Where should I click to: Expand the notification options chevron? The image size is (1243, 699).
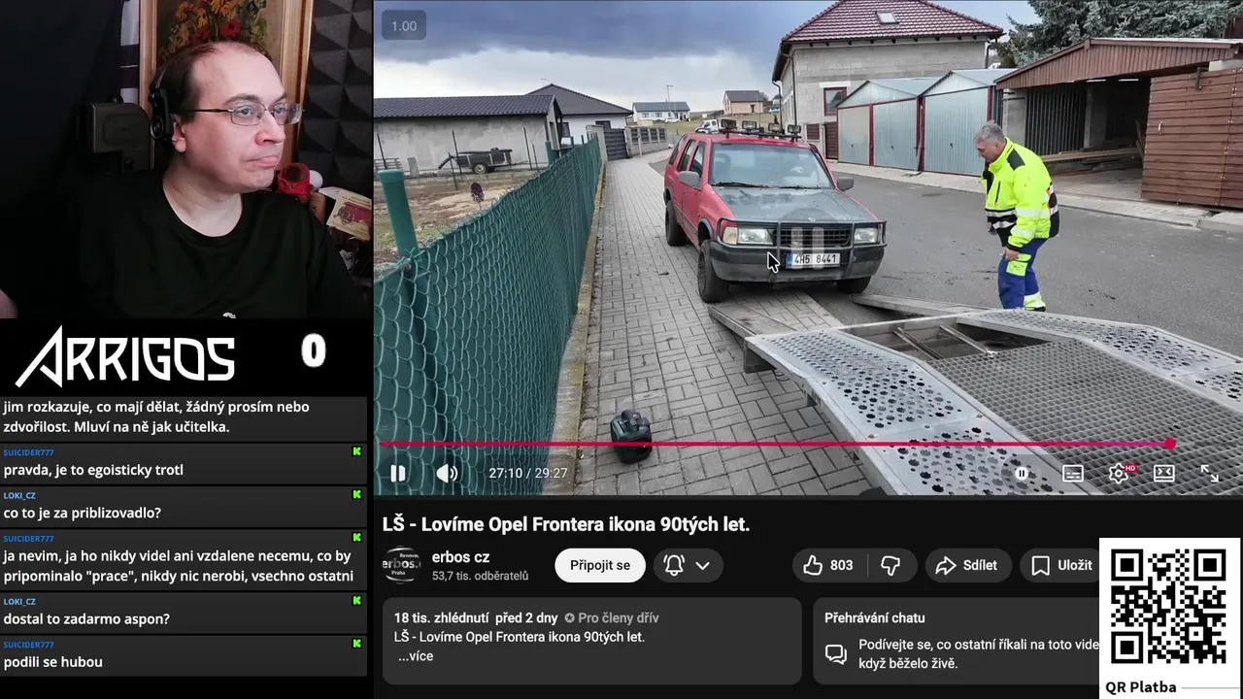pos(703,565)
